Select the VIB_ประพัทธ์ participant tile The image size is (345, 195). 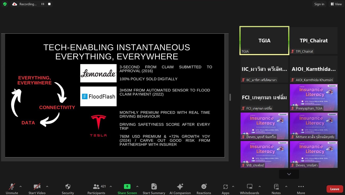pos(264,154)
